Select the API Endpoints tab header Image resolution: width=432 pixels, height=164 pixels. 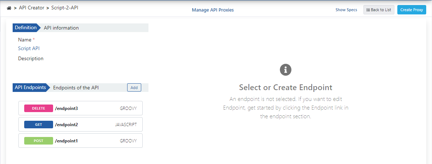coord(30,88)
